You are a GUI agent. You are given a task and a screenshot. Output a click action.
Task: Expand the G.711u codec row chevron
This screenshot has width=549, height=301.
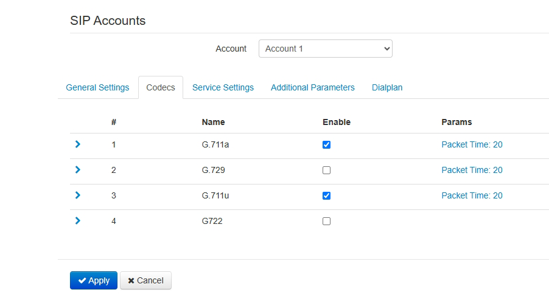point(77,195)
